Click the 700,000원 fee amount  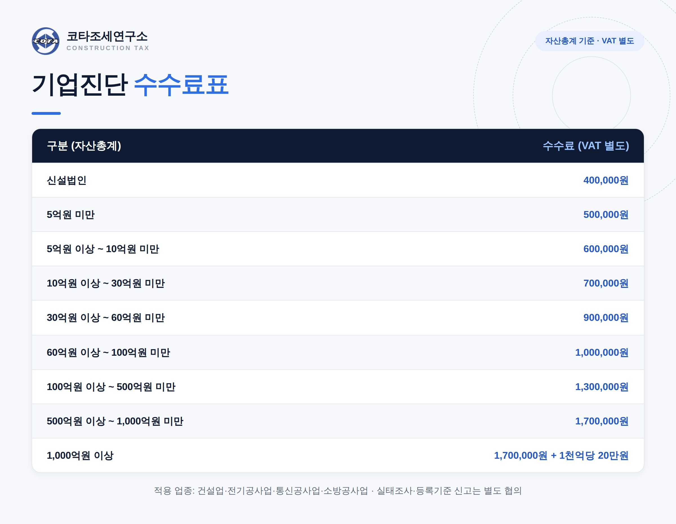coord(606,283)
